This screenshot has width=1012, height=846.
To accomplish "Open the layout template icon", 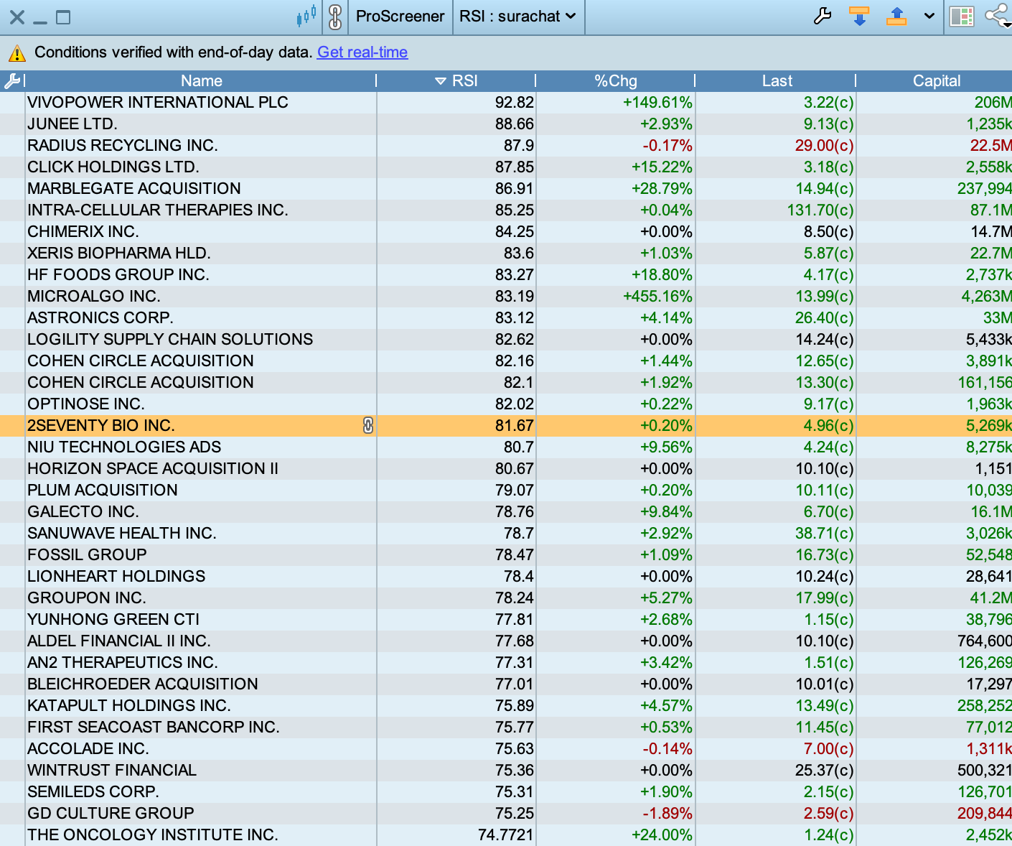I will click(x=961, y=16).
